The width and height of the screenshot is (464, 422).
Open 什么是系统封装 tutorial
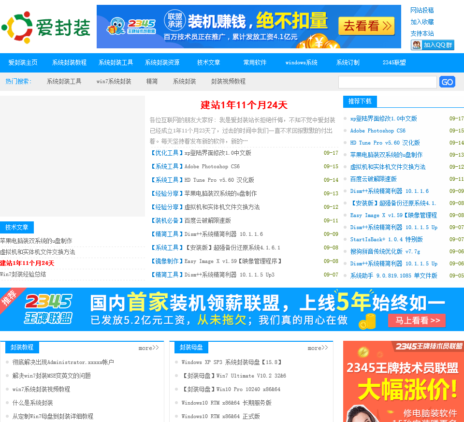pyautogui.click(x=32, y=403)
